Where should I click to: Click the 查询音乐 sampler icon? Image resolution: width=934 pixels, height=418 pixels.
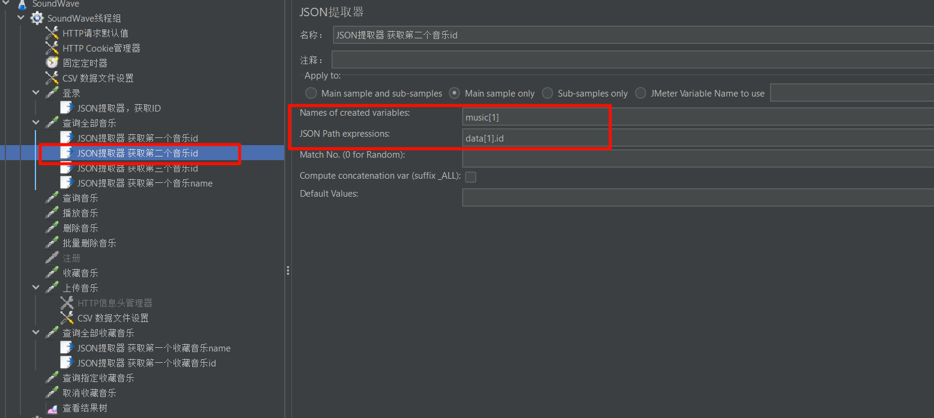click(52, 198)
